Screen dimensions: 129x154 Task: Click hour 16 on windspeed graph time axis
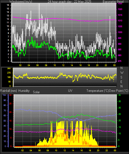pos(80,65)
